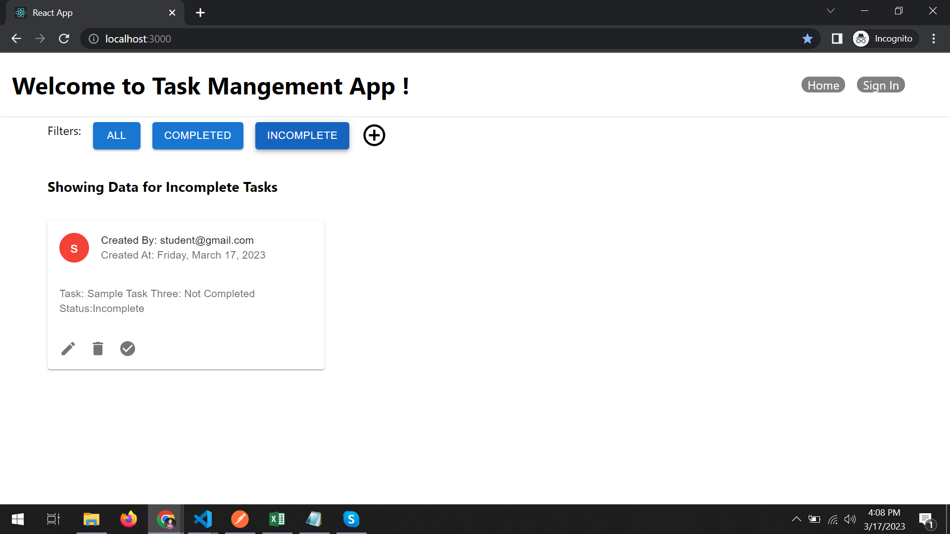The image size is (950, 534).
Task: Click the red S avatar
Action: click(74, 248)
